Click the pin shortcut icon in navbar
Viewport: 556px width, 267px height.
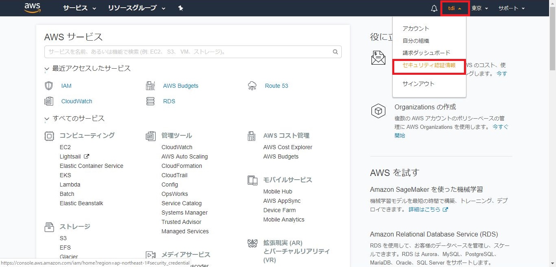pos(181,8)
